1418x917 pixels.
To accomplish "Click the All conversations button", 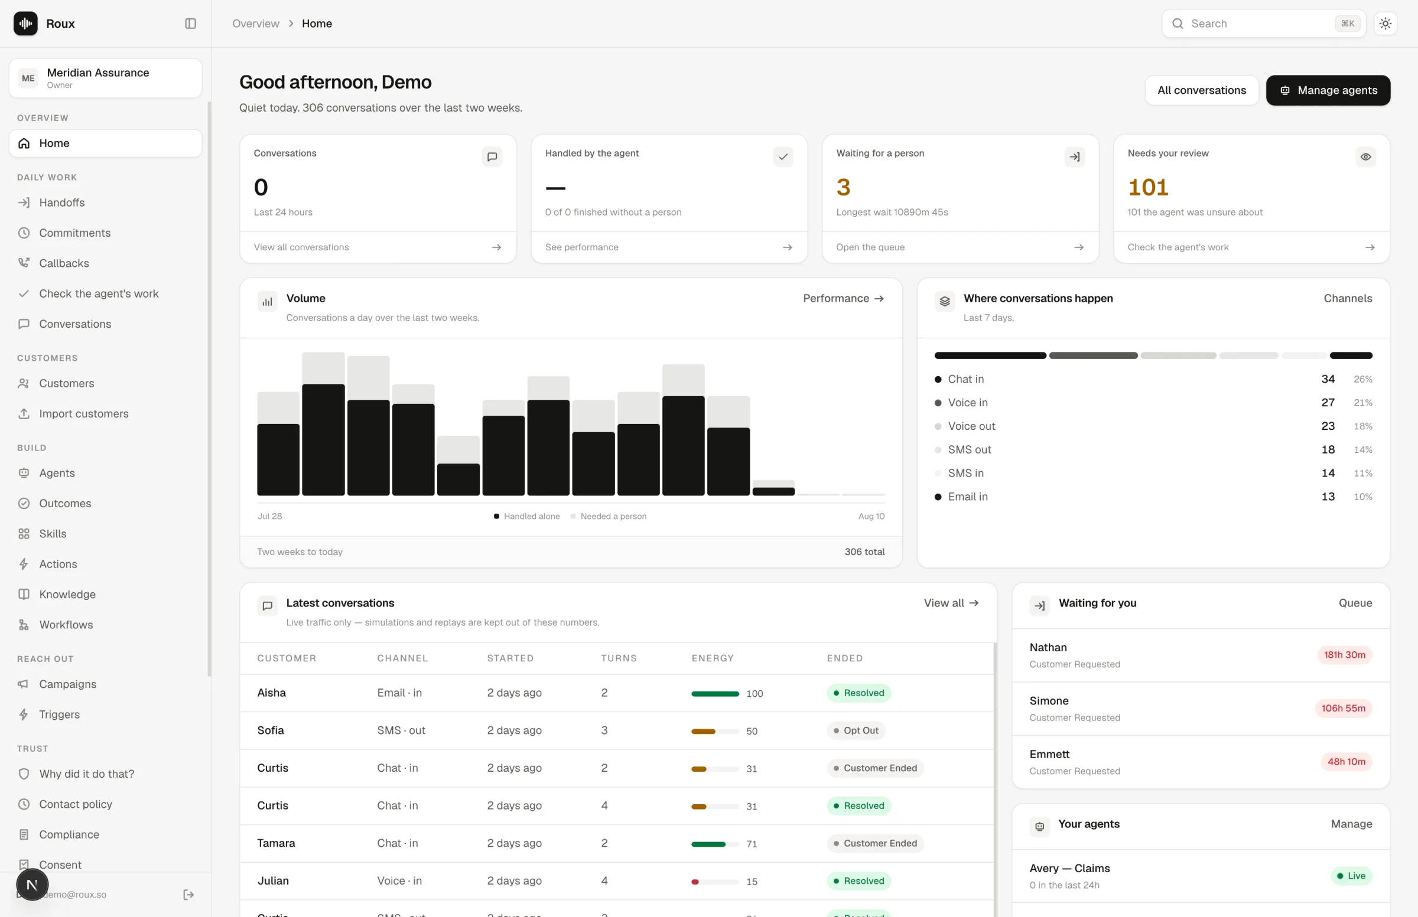I will (1202, 90).
